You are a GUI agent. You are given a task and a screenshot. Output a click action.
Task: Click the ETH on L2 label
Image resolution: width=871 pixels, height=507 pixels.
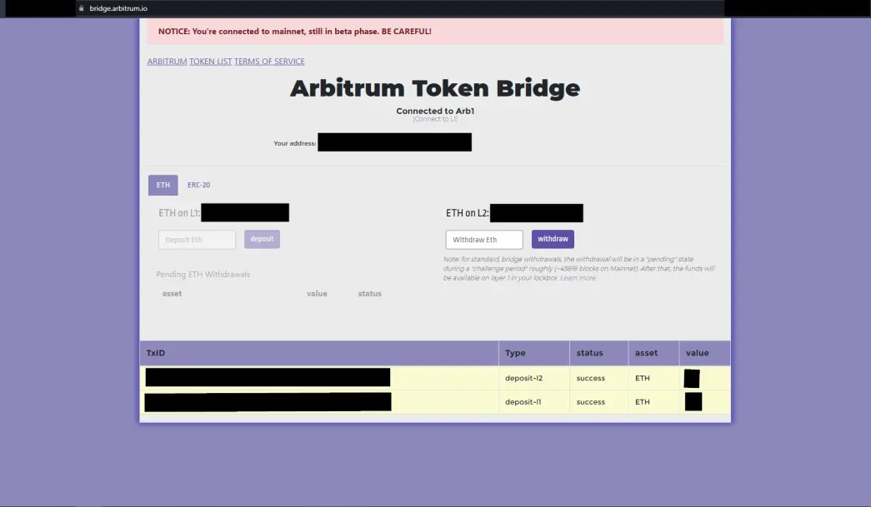[x=467, y=213]
